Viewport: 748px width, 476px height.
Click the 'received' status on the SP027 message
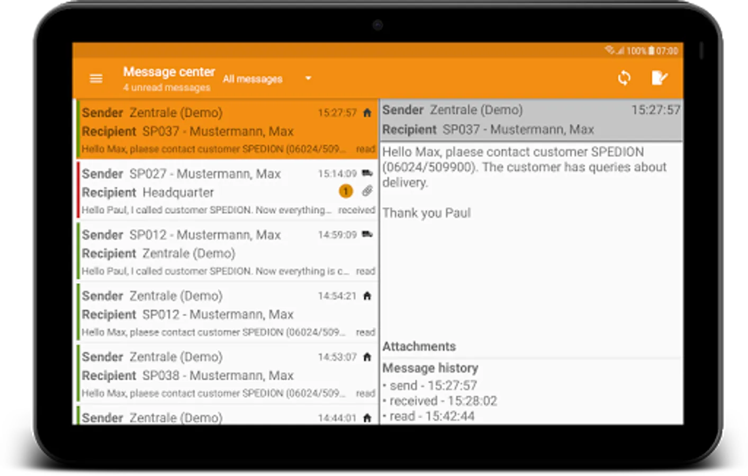(x=356, y=210)
